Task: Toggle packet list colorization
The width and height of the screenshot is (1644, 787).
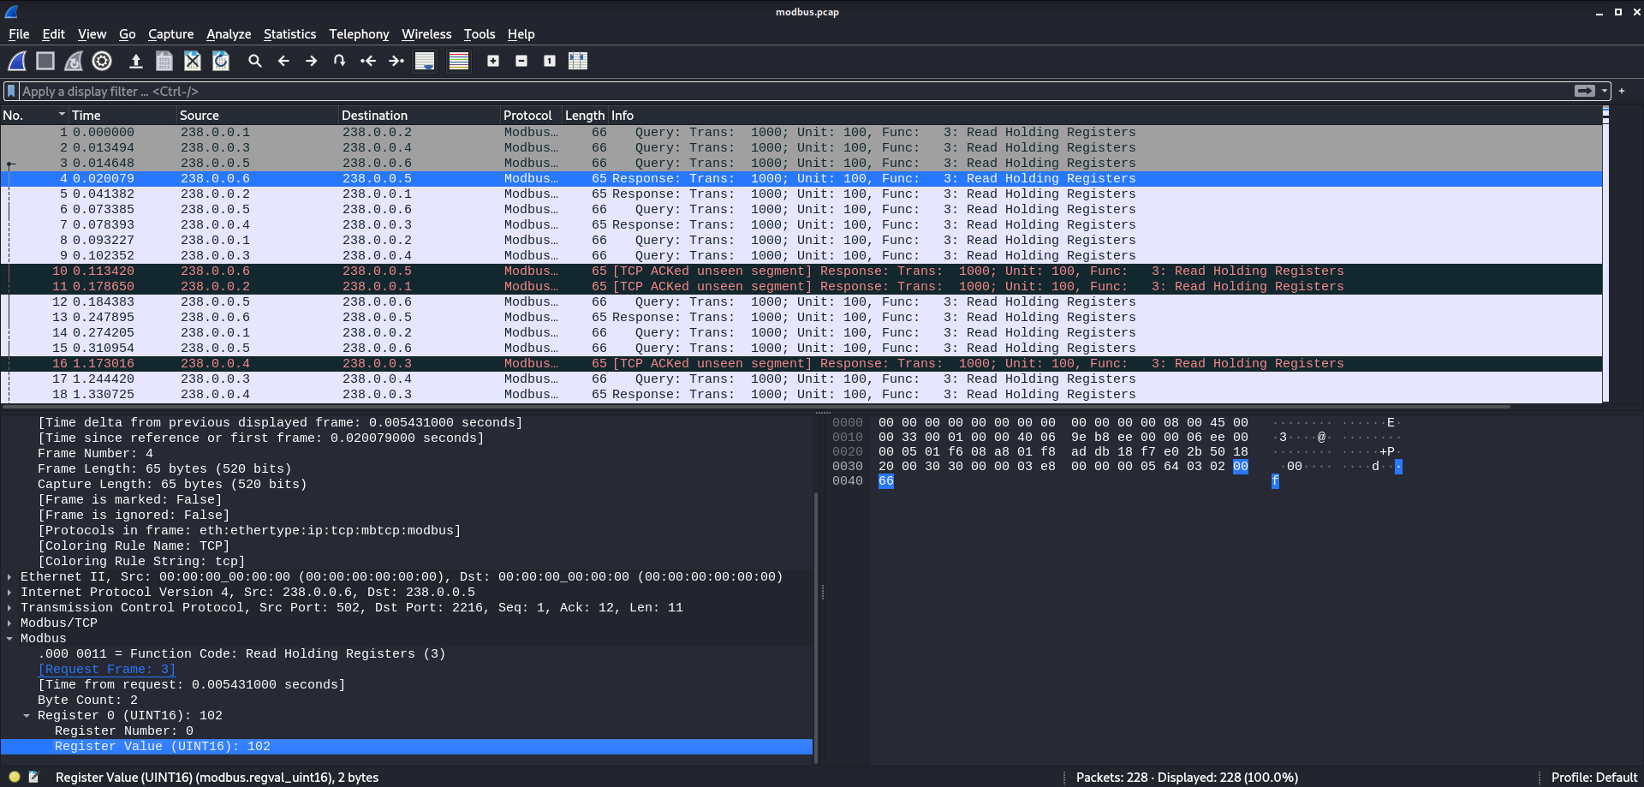Action: pyautogui.click(x=459, y=61)
